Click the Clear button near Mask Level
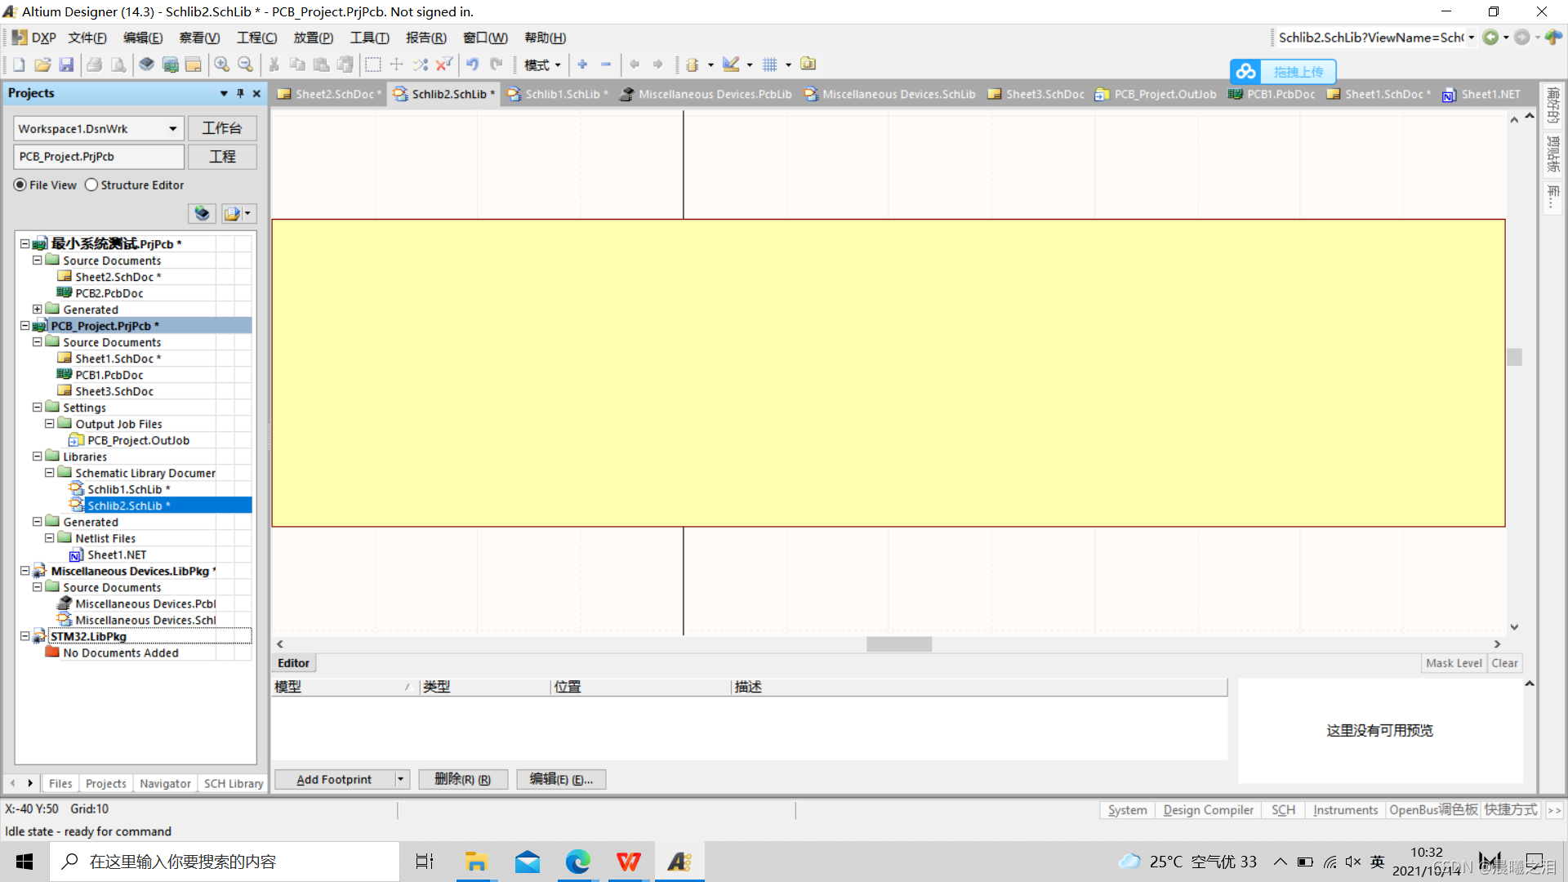This screenshot has width=1568, height=882. pyautogui.click(x=1503, y=663)
